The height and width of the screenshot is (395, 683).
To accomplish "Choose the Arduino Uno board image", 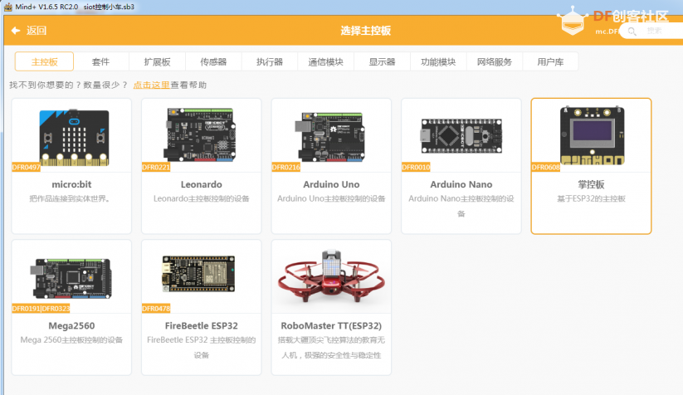I will [x=332, y=136].
